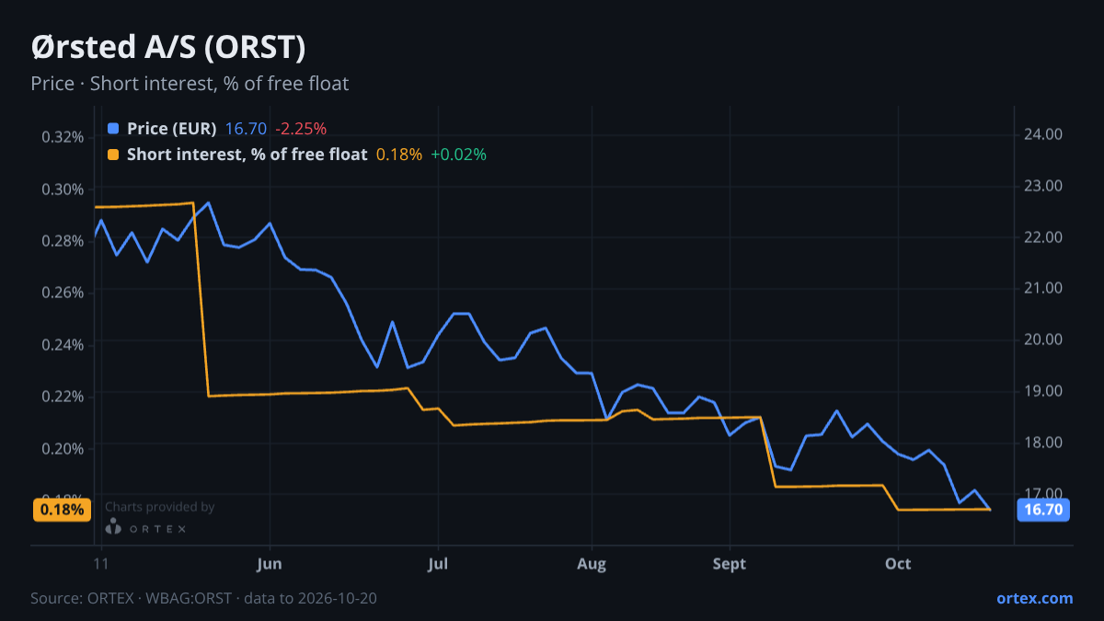Viewport: 1104px width, 621px height.
Task: Toggle the Short interest, % of free float label
Action: 247,155
